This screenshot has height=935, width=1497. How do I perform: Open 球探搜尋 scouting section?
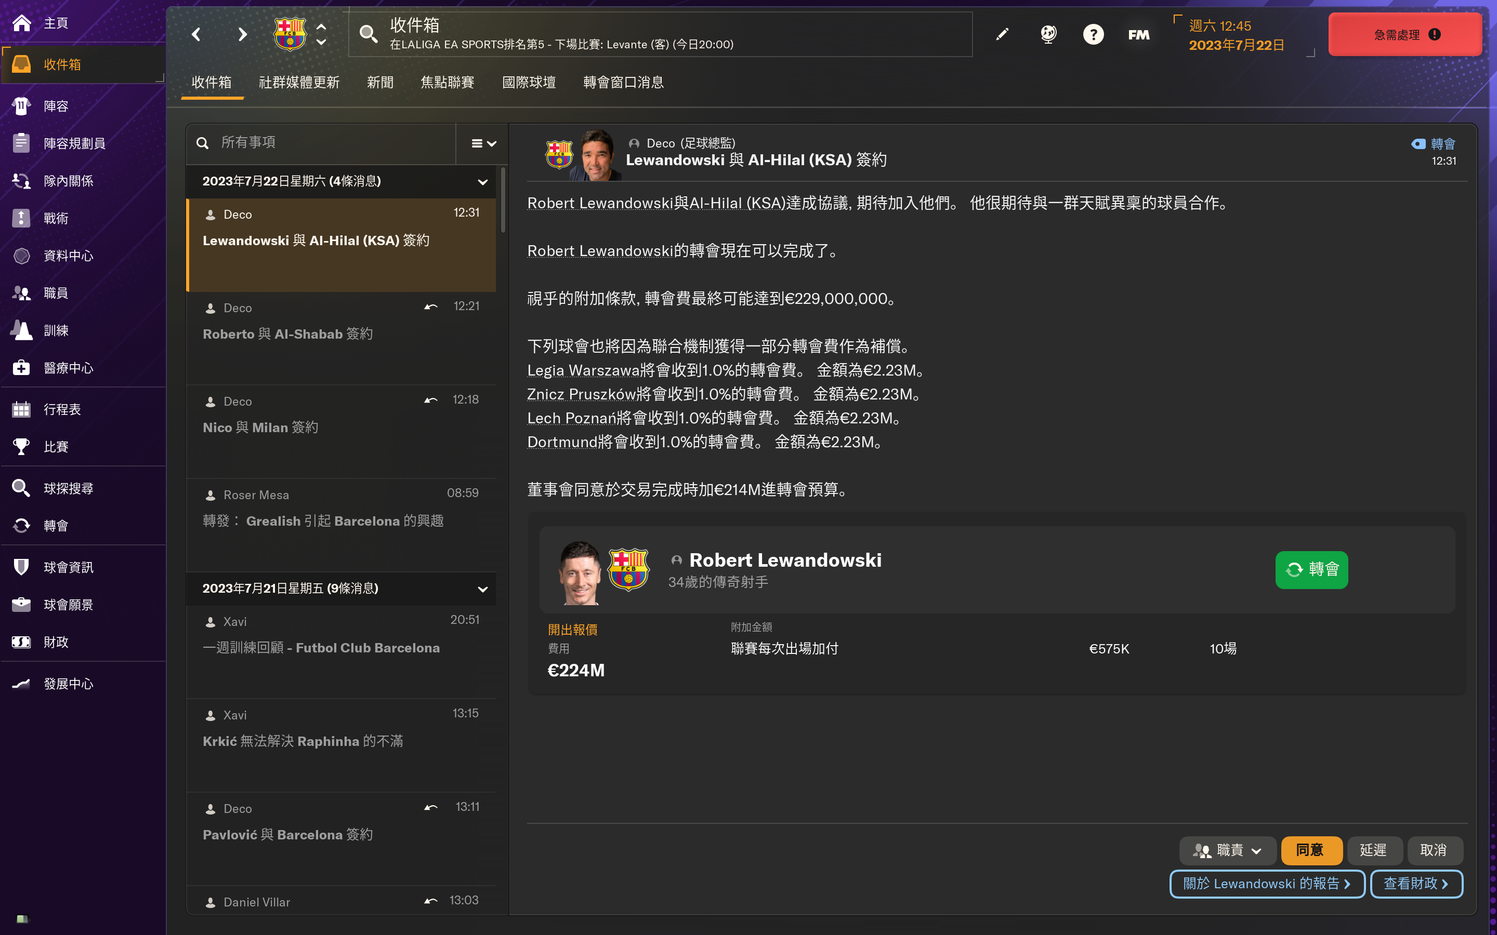(x=83, y=488)
